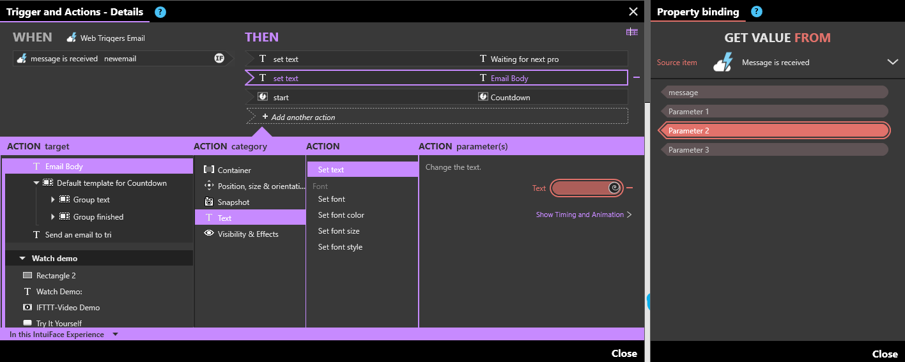The height and width of the screenshot is (362, 905).
Task: Click the IFTTT-Video Demo video icon
Action: [x=27, y=307]
